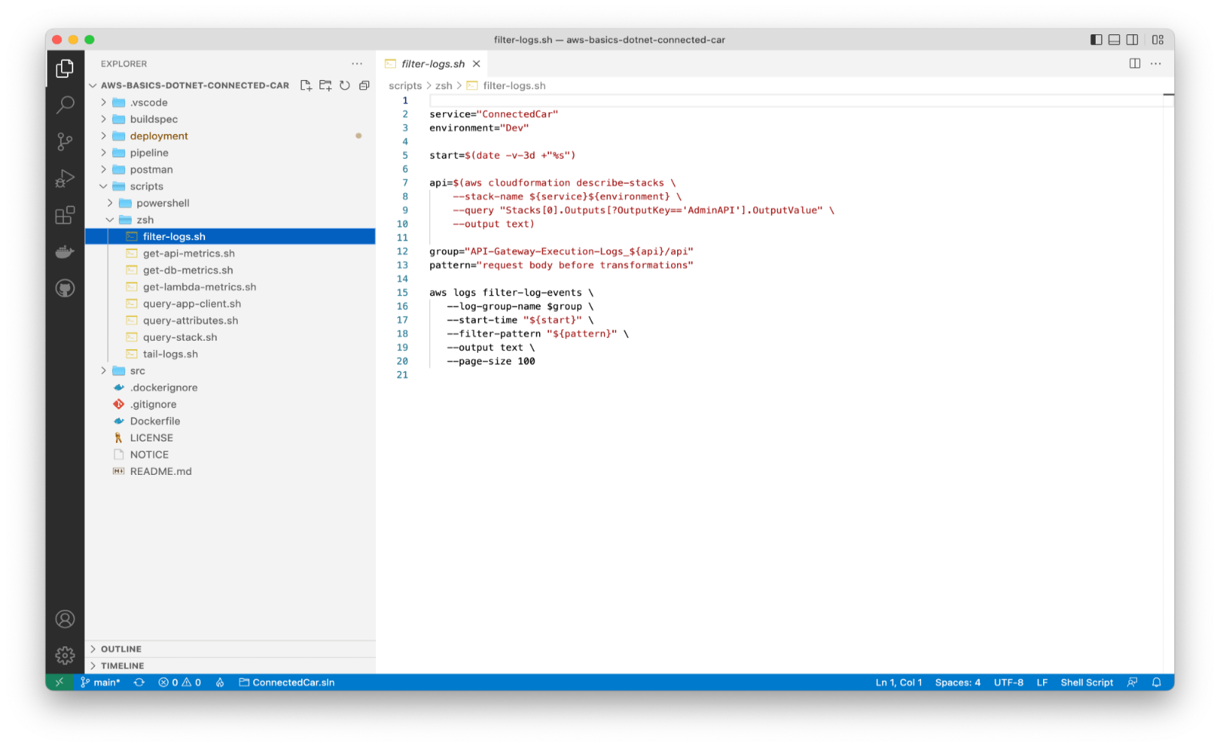Screen dimensions: 1220x747
Task: Open the Source Control view
Action: coord(65,141)
